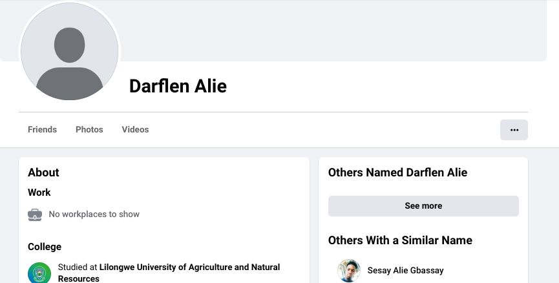Click the Studied at text in College
The height and width of the screenshot is (283, 559).
coord(78,267)
